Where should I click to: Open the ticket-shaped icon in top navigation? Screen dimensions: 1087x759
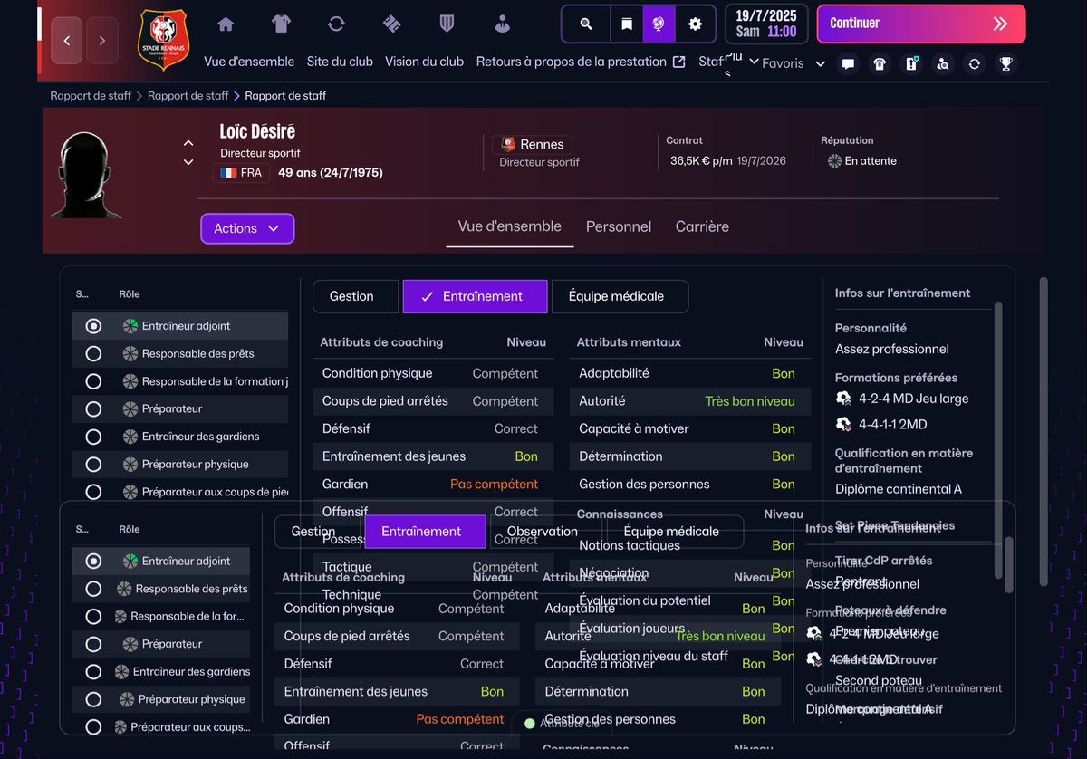391,24
